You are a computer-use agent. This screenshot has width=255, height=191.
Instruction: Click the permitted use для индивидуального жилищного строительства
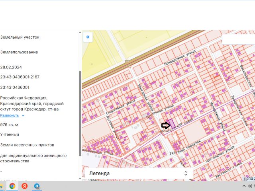[33, 158]
